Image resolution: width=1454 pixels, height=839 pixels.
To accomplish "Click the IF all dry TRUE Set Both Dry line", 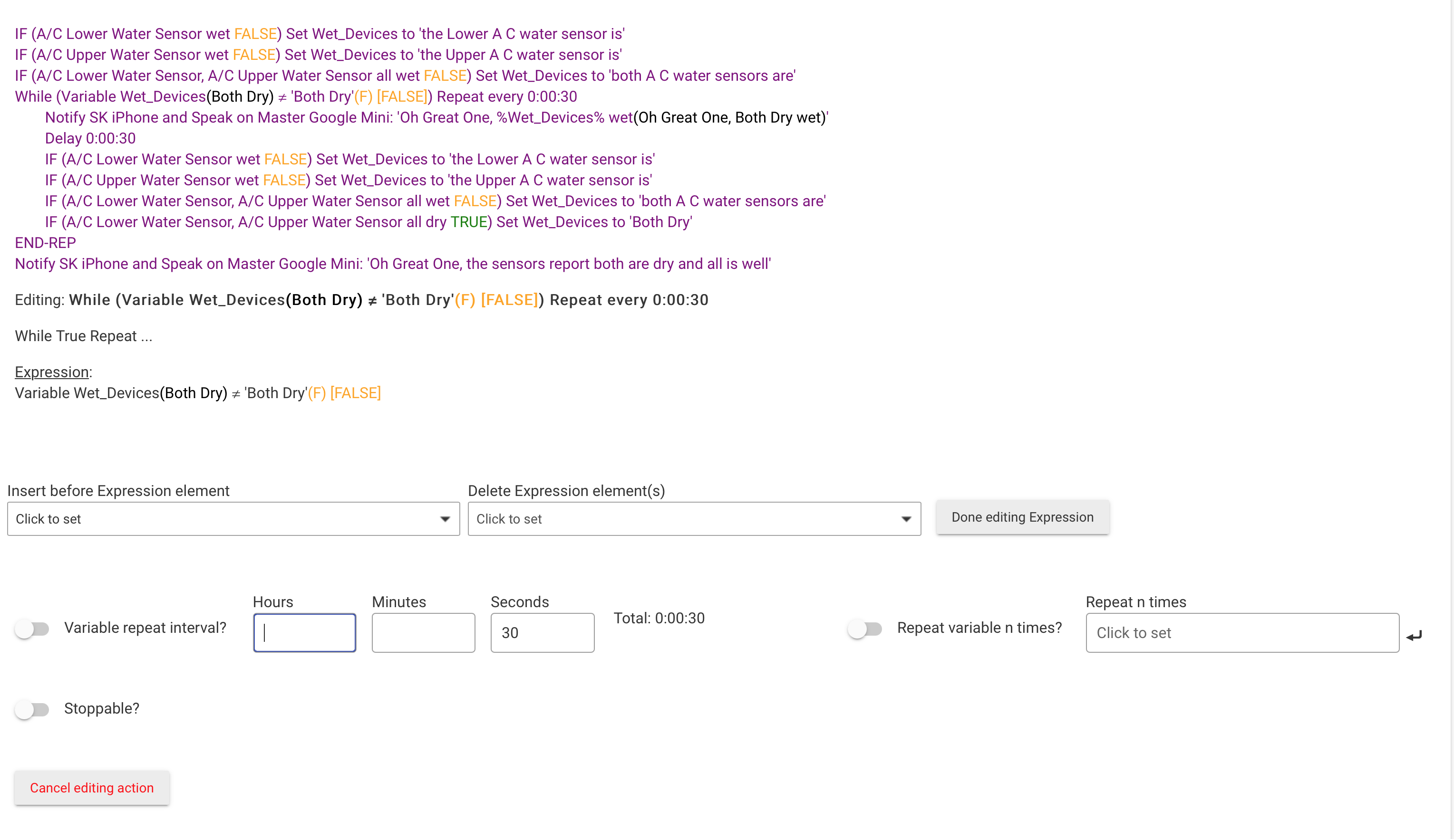I will [x=368, y=222].
